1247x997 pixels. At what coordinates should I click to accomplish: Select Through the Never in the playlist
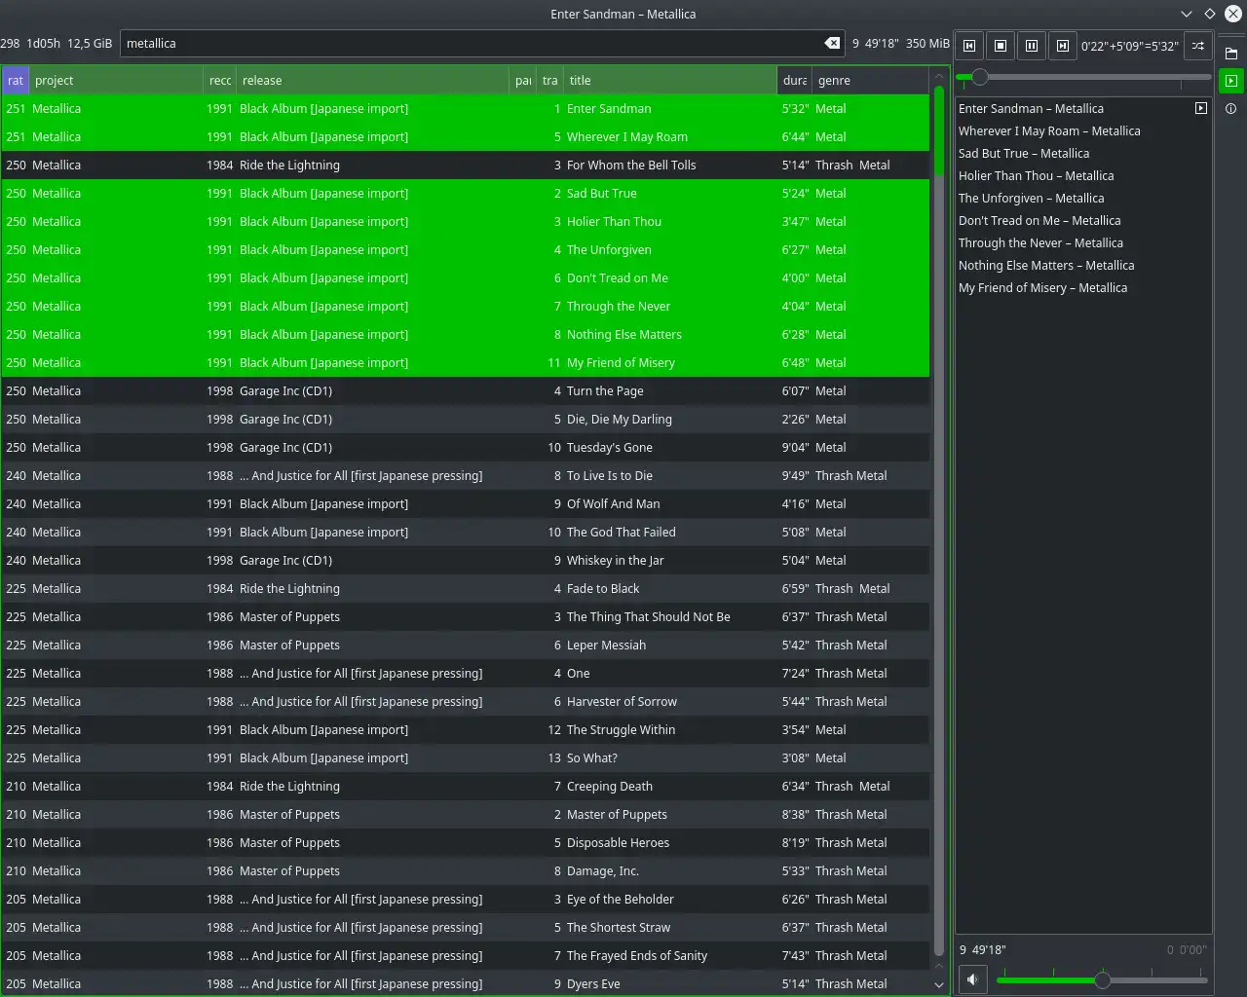coord(1083,242)
